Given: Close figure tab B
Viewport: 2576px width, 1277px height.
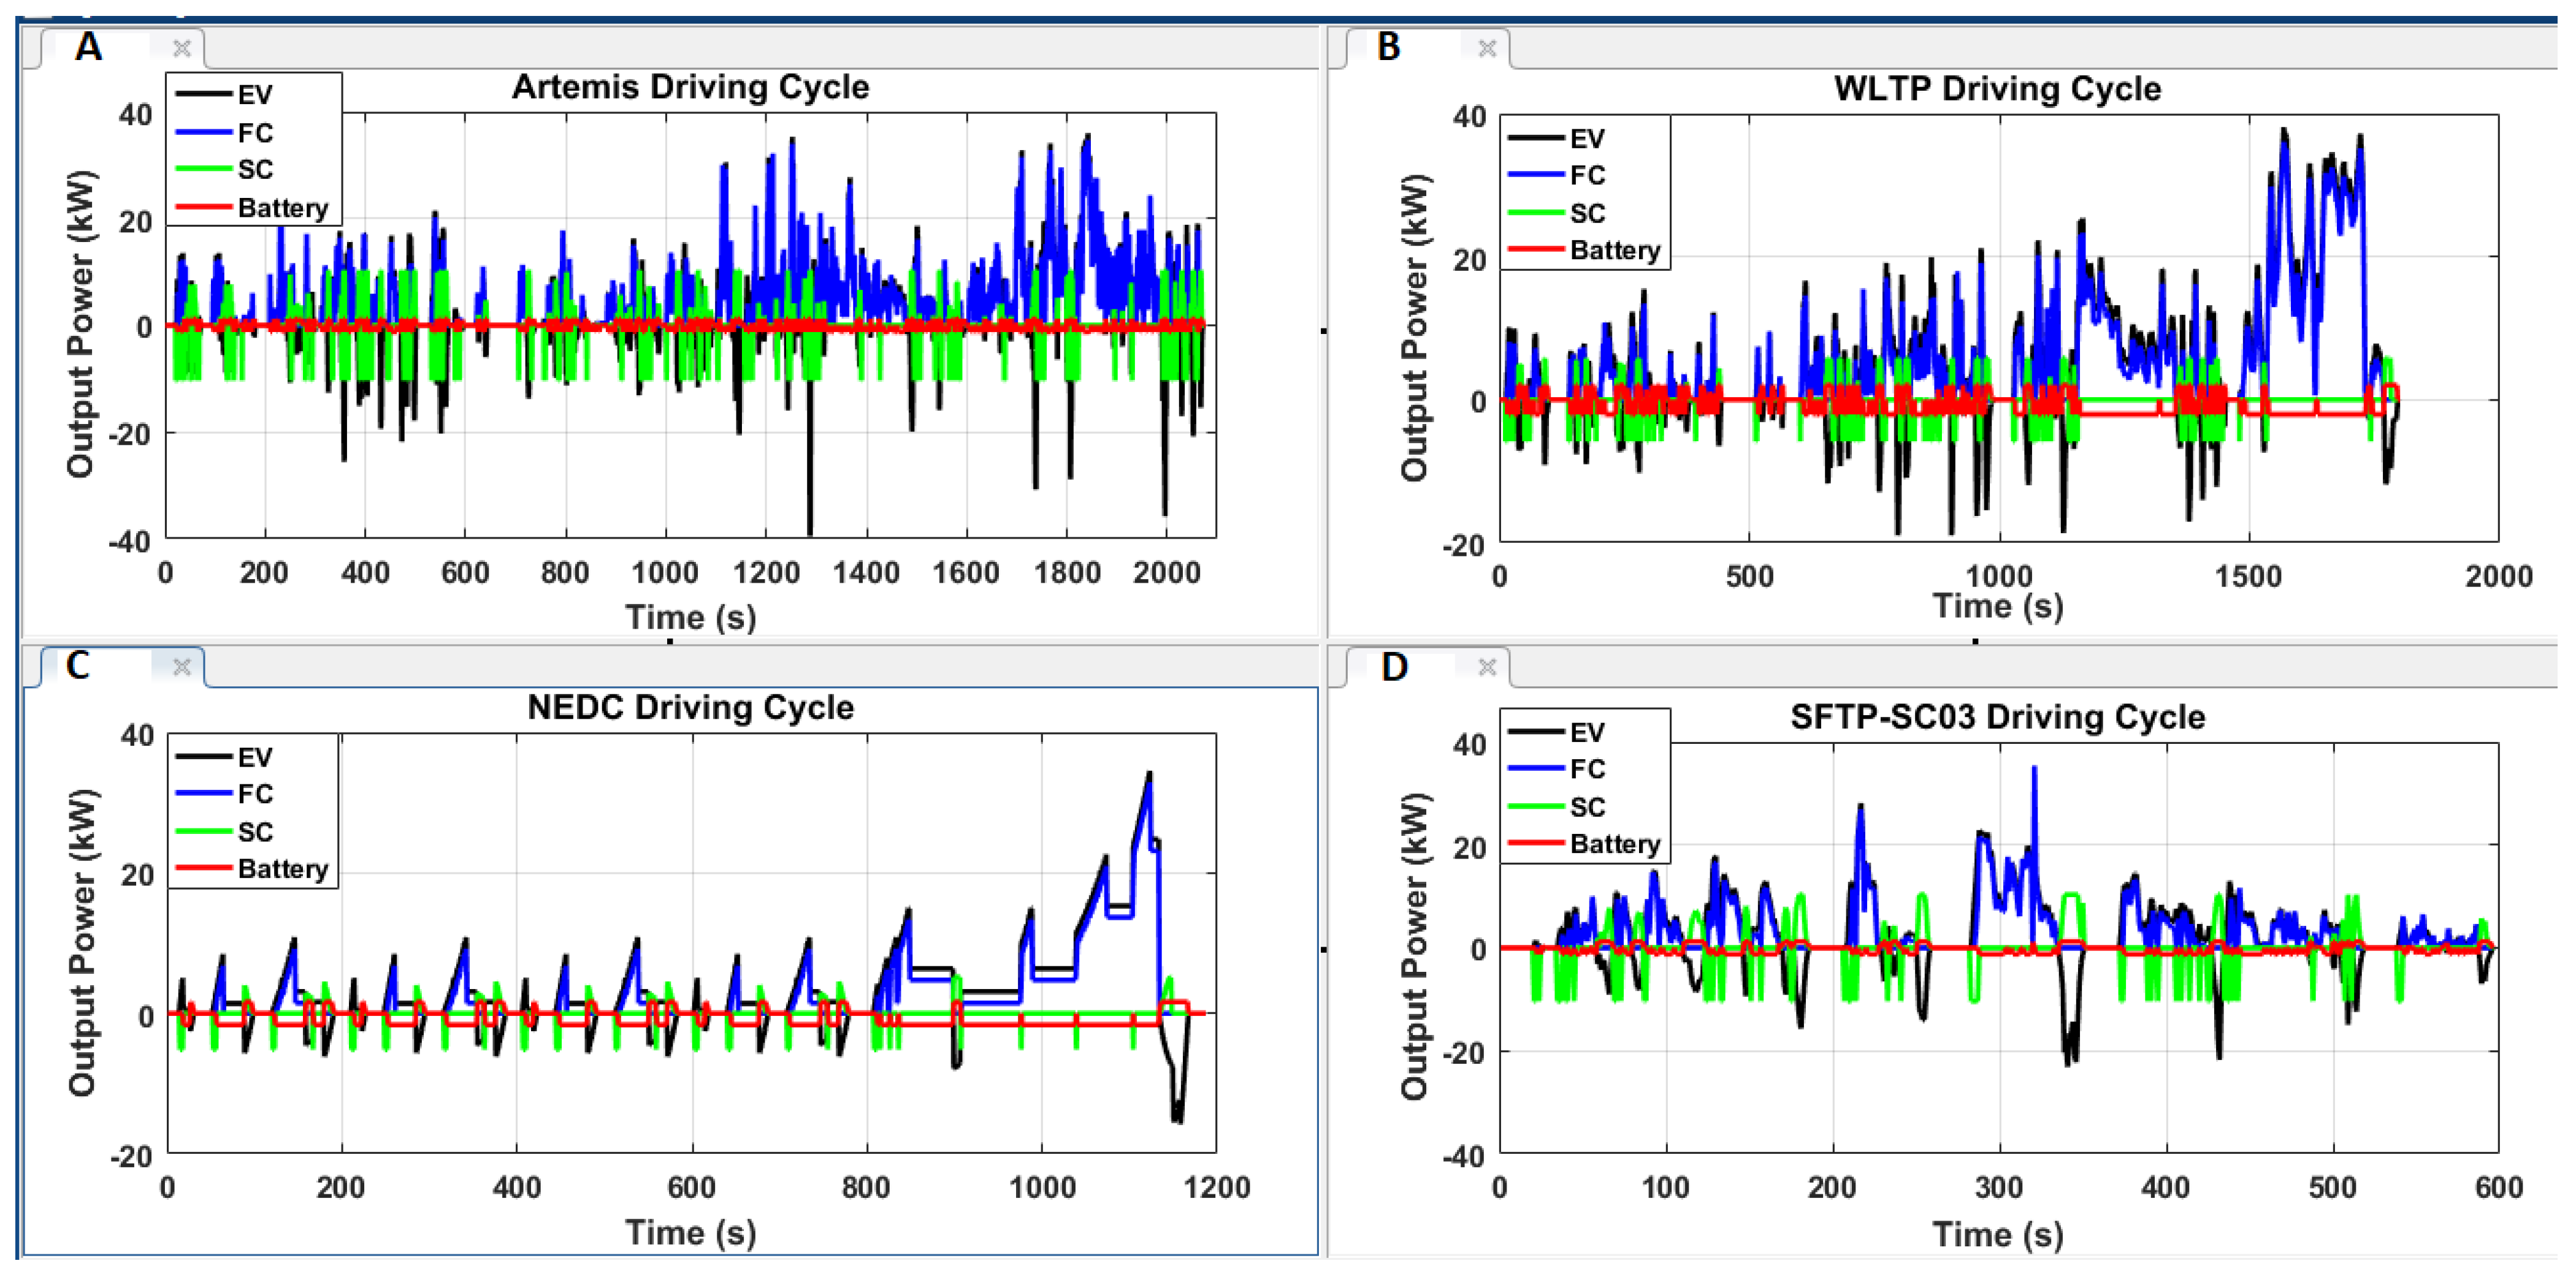Looking at the screenshot, I should pos(1487,48).
